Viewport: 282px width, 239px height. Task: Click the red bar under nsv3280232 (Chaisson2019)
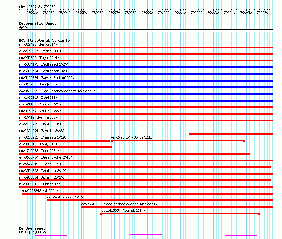click(64, 141)
